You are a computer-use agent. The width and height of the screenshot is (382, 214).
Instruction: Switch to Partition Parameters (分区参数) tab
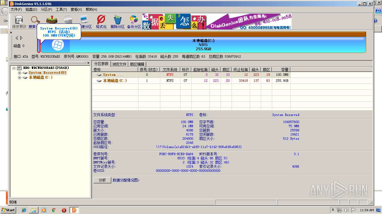pyautogui.click(x=101, y=64)
